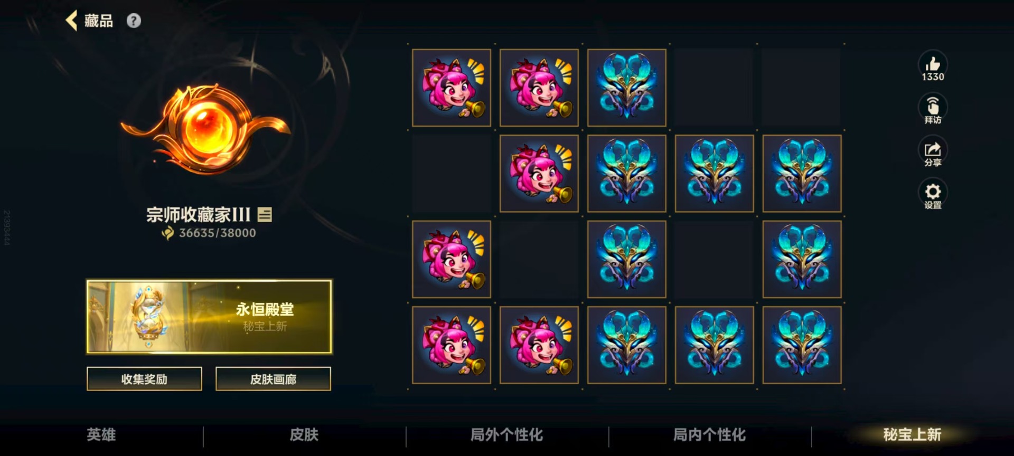Switch to the 皮肤 tab
Viewport: 1014px width, 456px height.
click(x=304, y=435)
